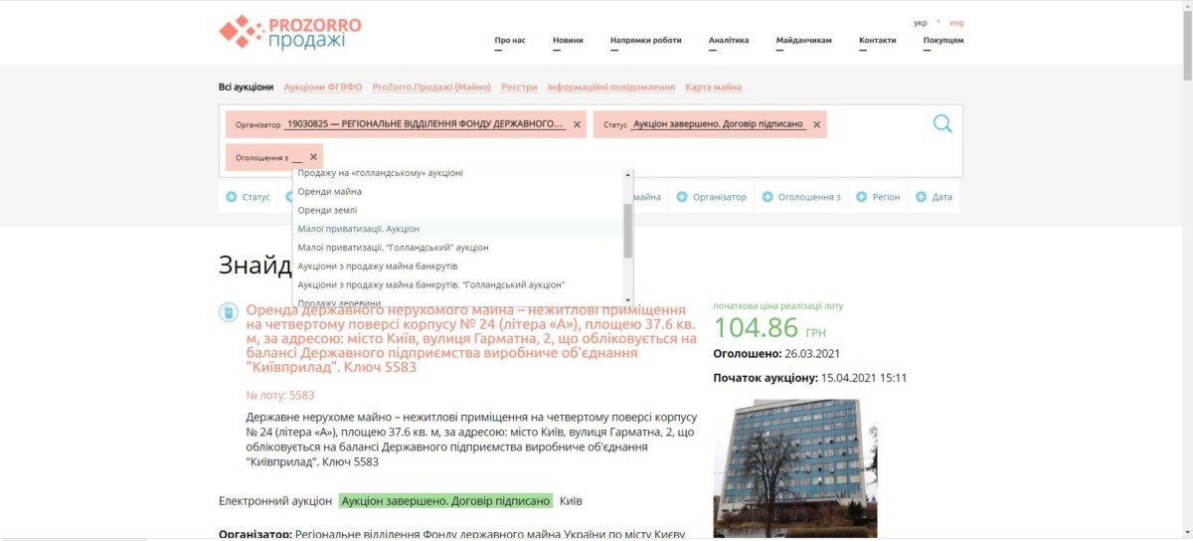Select Малої приватизації. Аукціон option
This screenshot has height=541, width=1193.
359,229
